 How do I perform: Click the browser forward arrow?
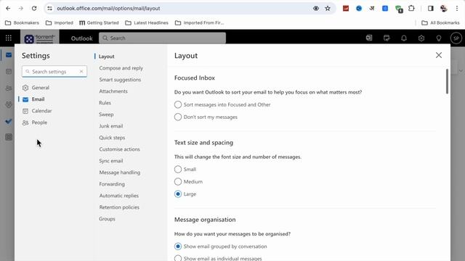(x=21, y=8)
